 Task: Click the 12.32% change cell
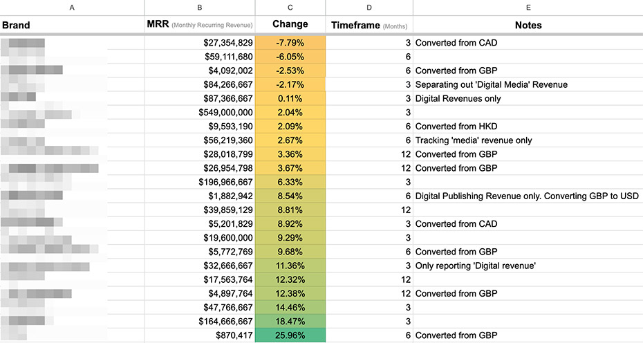(290, 280)
